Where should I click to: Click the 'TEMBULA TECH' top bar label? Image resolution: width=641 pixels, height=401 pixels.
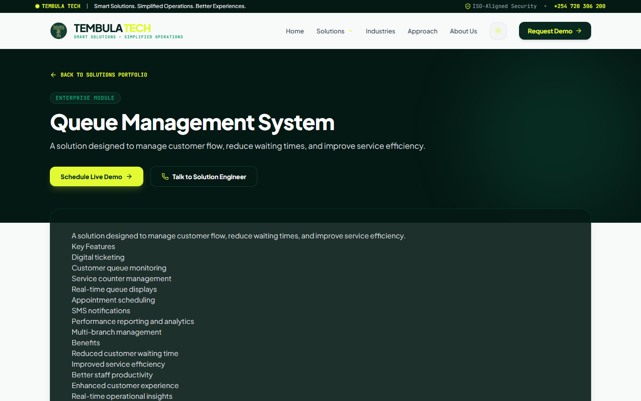point(61,6)
